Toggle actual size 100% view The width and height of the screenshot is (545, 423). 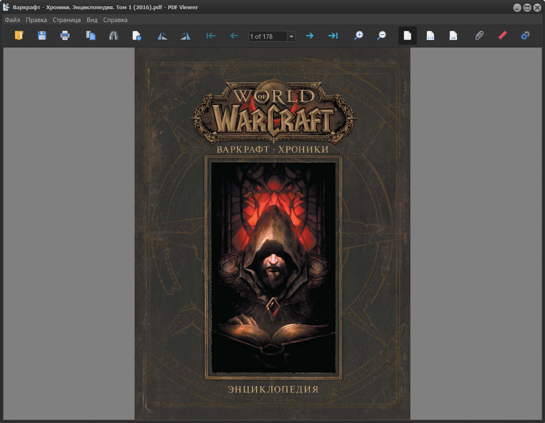[x=453, y=36]
